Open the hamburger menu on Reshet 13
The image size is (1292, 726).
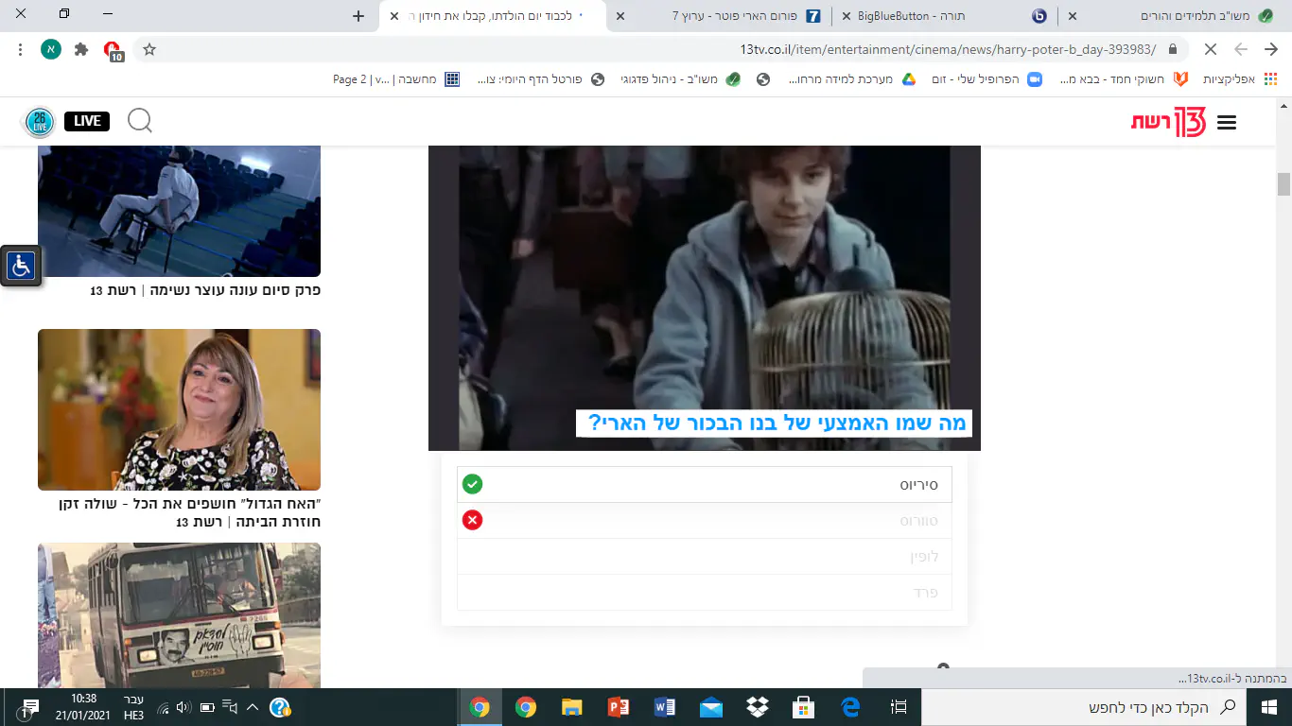point(1227,122)
